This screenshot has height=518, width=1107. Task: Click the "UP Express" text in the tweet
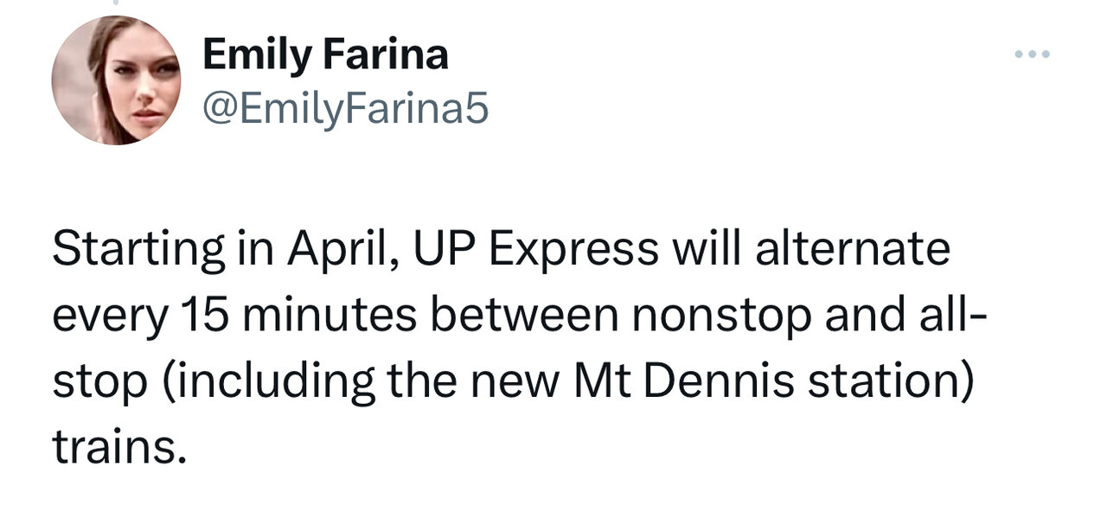[x=536, y=251]
